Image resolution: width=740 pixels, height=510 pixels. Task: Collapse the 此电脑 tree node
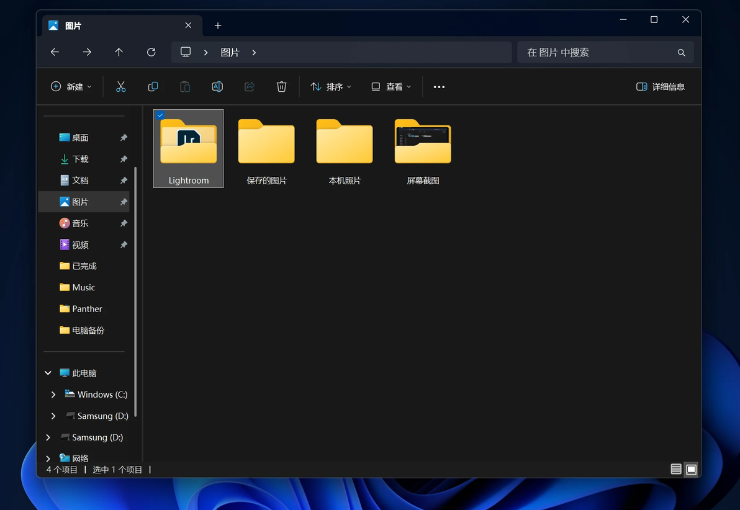48,373
